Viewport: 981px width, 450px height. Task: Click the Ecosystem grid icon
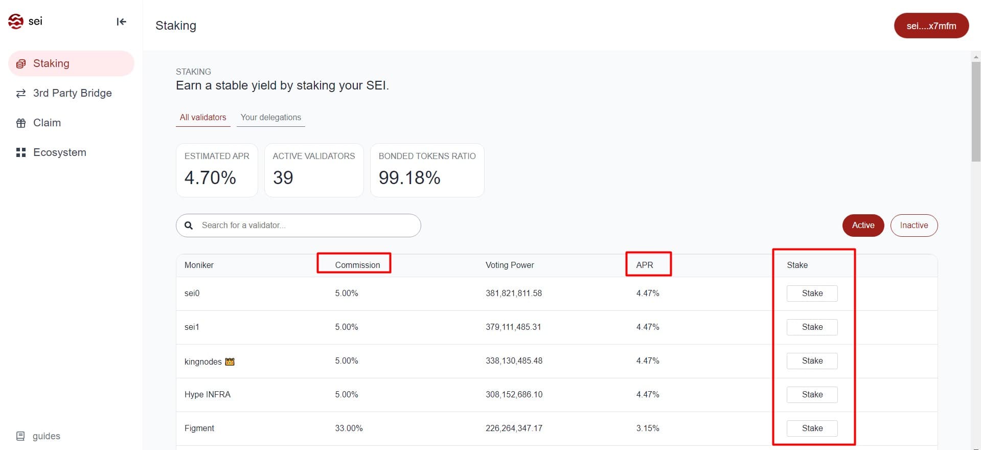[x=21, y=152]
